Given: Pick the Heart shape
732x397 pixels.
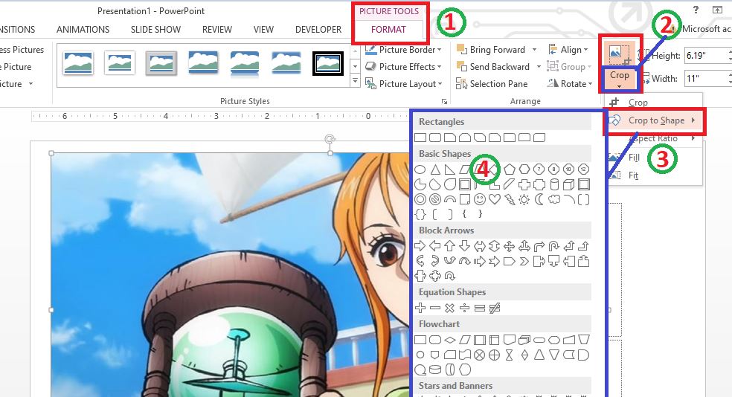Looking at the screenshot, I should [495, 200].
